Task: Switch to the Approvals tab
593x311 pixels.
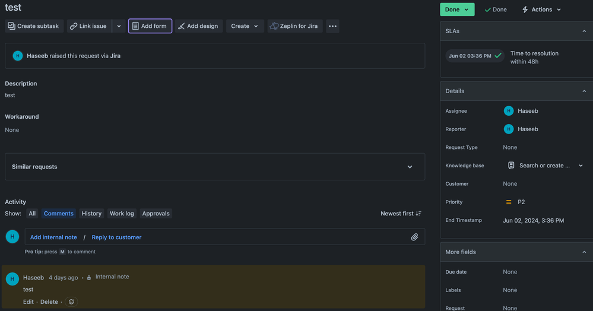Action: (x=156, y=214)
